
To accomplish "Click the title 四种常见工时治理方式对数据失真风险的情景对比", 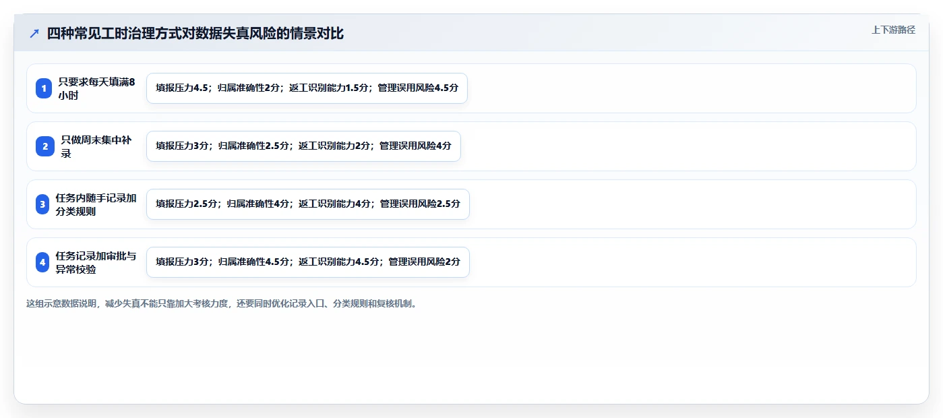I will point(195,34).
